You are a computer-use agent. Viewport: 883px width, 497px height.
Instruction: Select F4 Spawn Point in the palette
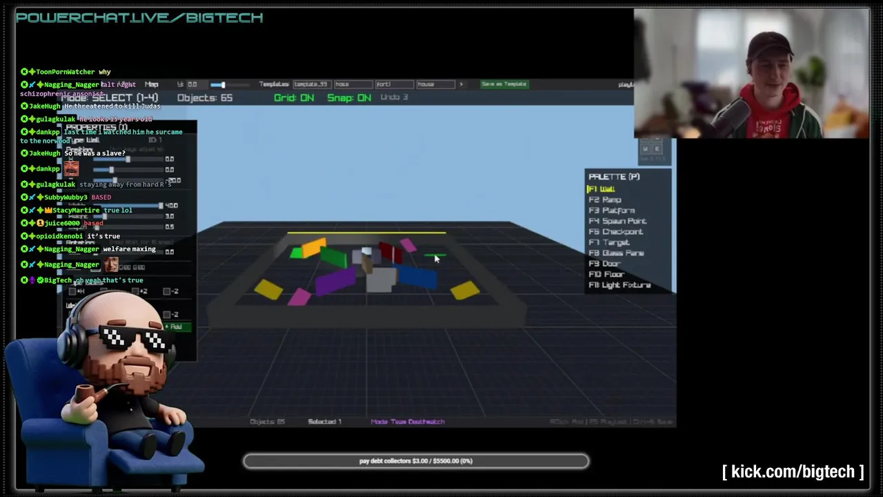tap(617, 221)
